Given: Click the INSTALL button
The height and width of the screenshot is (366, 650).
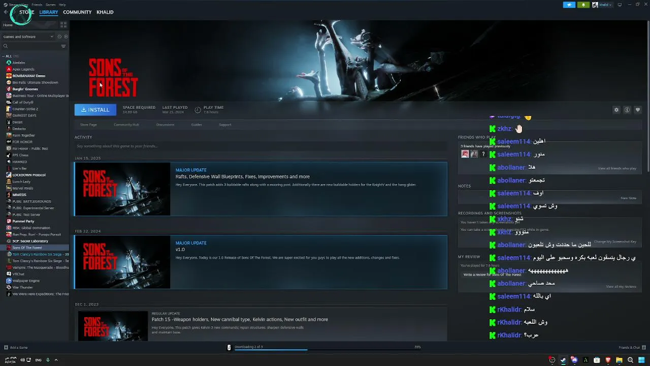Looking at the screenshot, I should coord(95,110).
